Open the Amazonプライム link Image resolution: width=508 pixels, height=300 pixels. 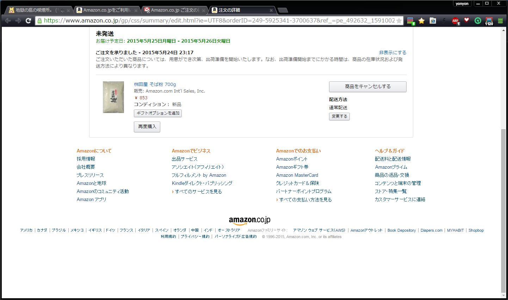(x=391, y=167)
